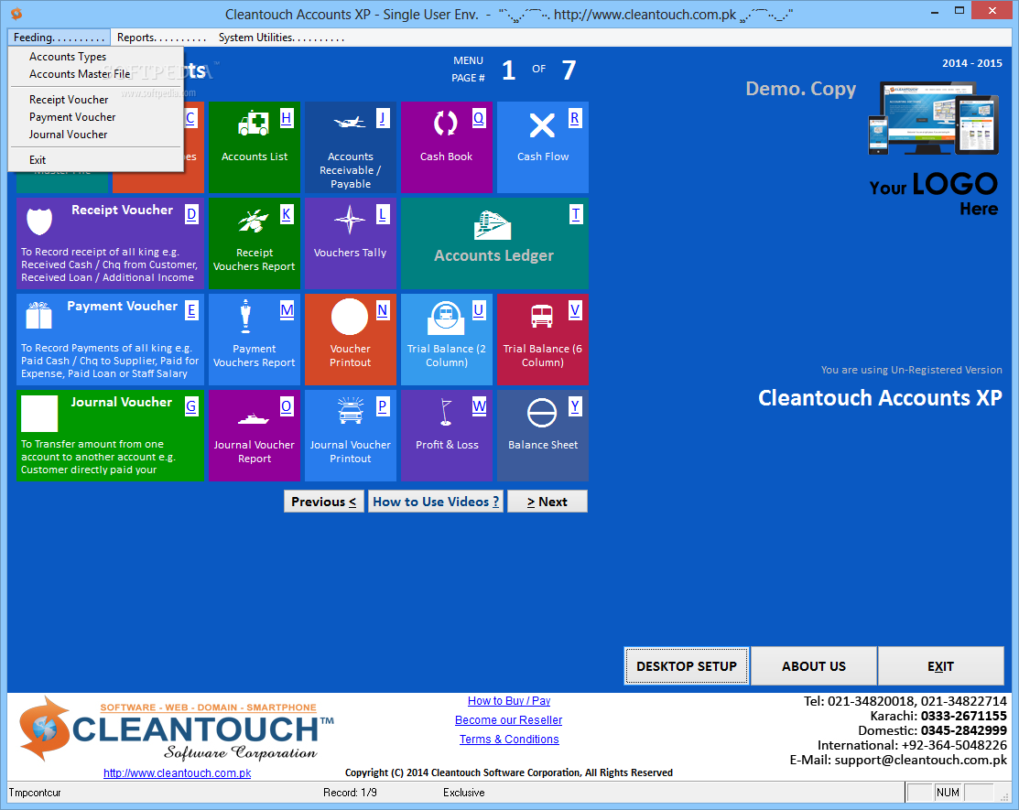Click the Record: 1/9 status bar text
The image size is (1019, 810).
pyautogui.click(x=350, y=793)
